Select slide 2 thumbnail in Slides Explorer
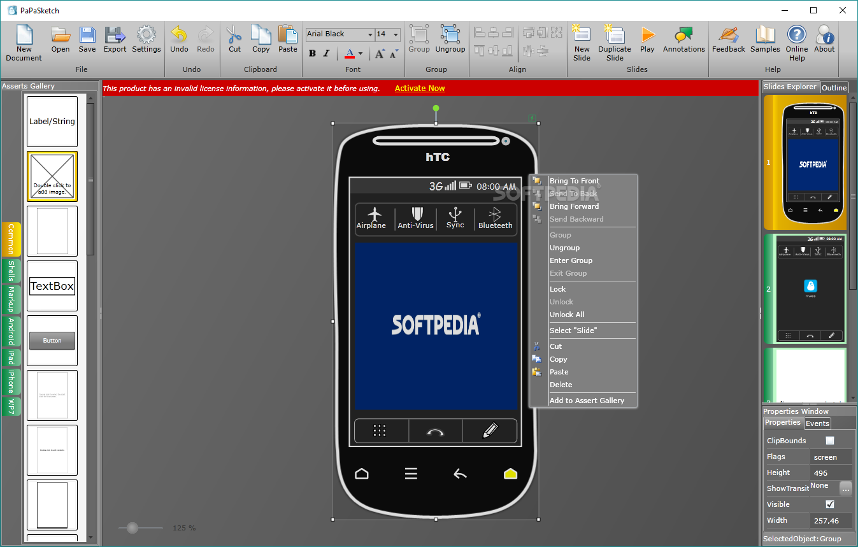Image resolution: width=858 pixels, height=547 pixels. coord(805,288)
